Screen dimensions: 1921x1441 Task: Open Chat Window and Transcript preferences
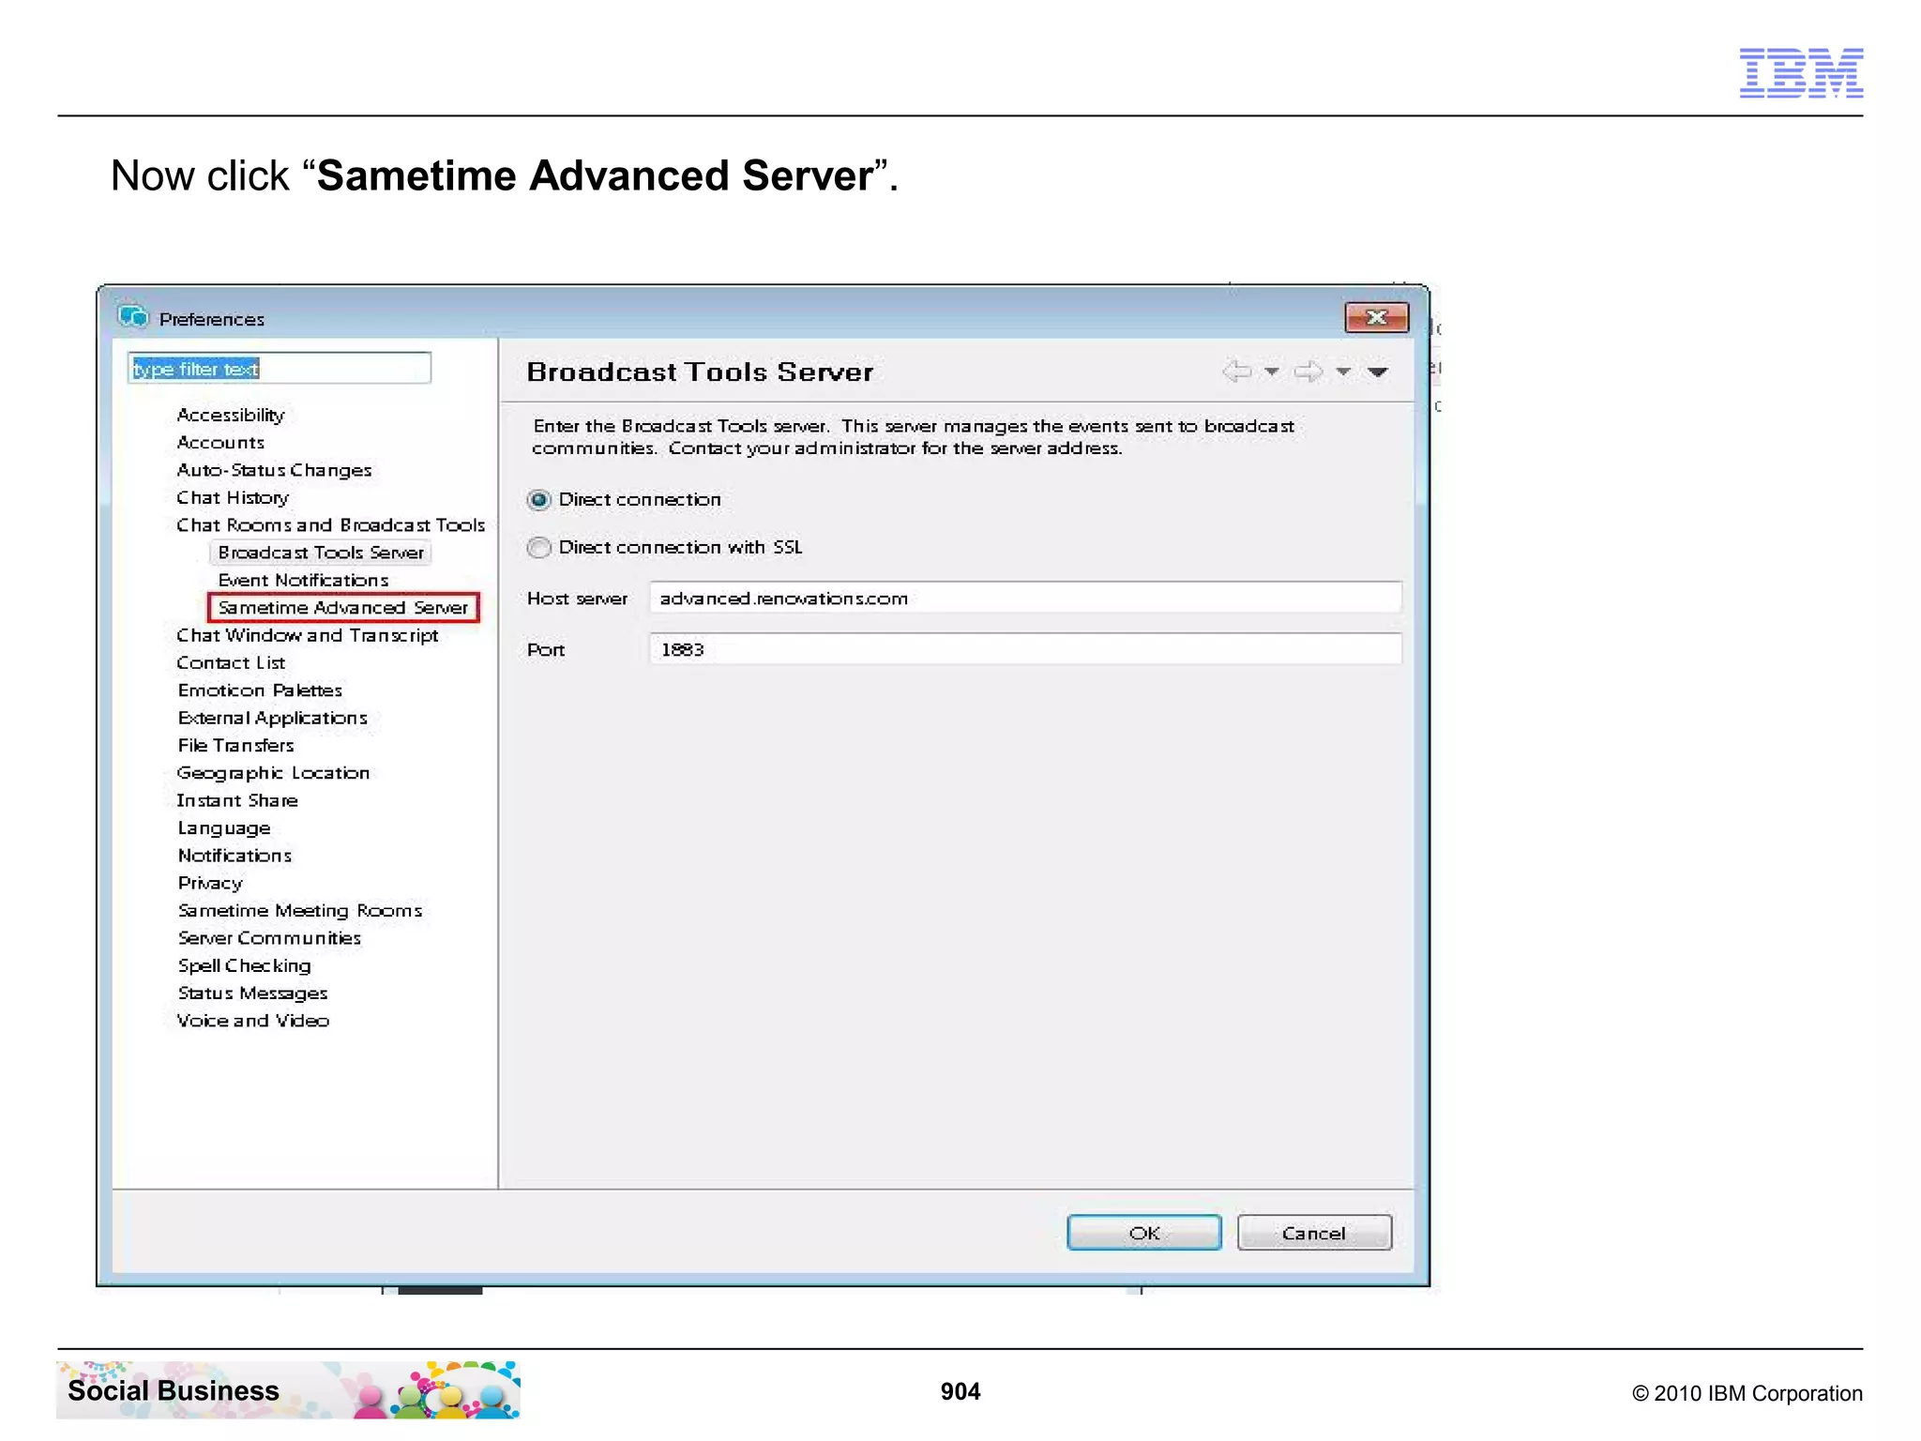[308, 635]
